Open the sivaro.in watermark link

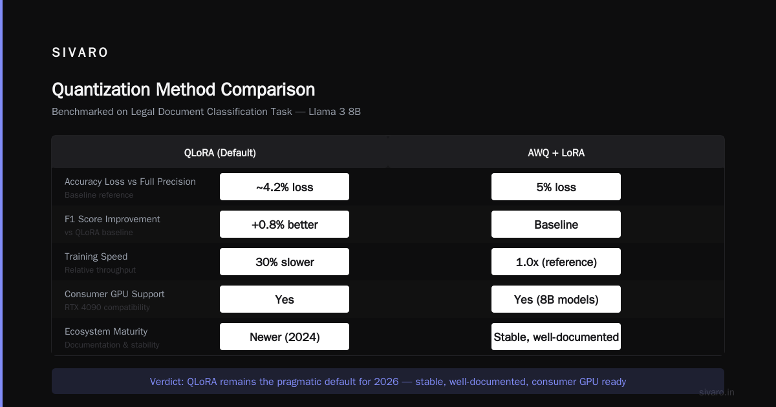pos(717,392)
